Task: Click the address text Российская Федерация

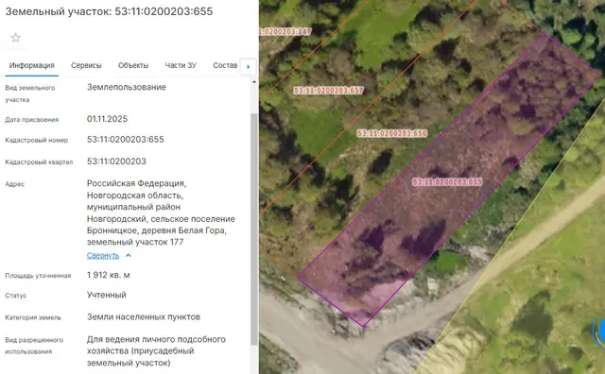Action: point(136,183)
